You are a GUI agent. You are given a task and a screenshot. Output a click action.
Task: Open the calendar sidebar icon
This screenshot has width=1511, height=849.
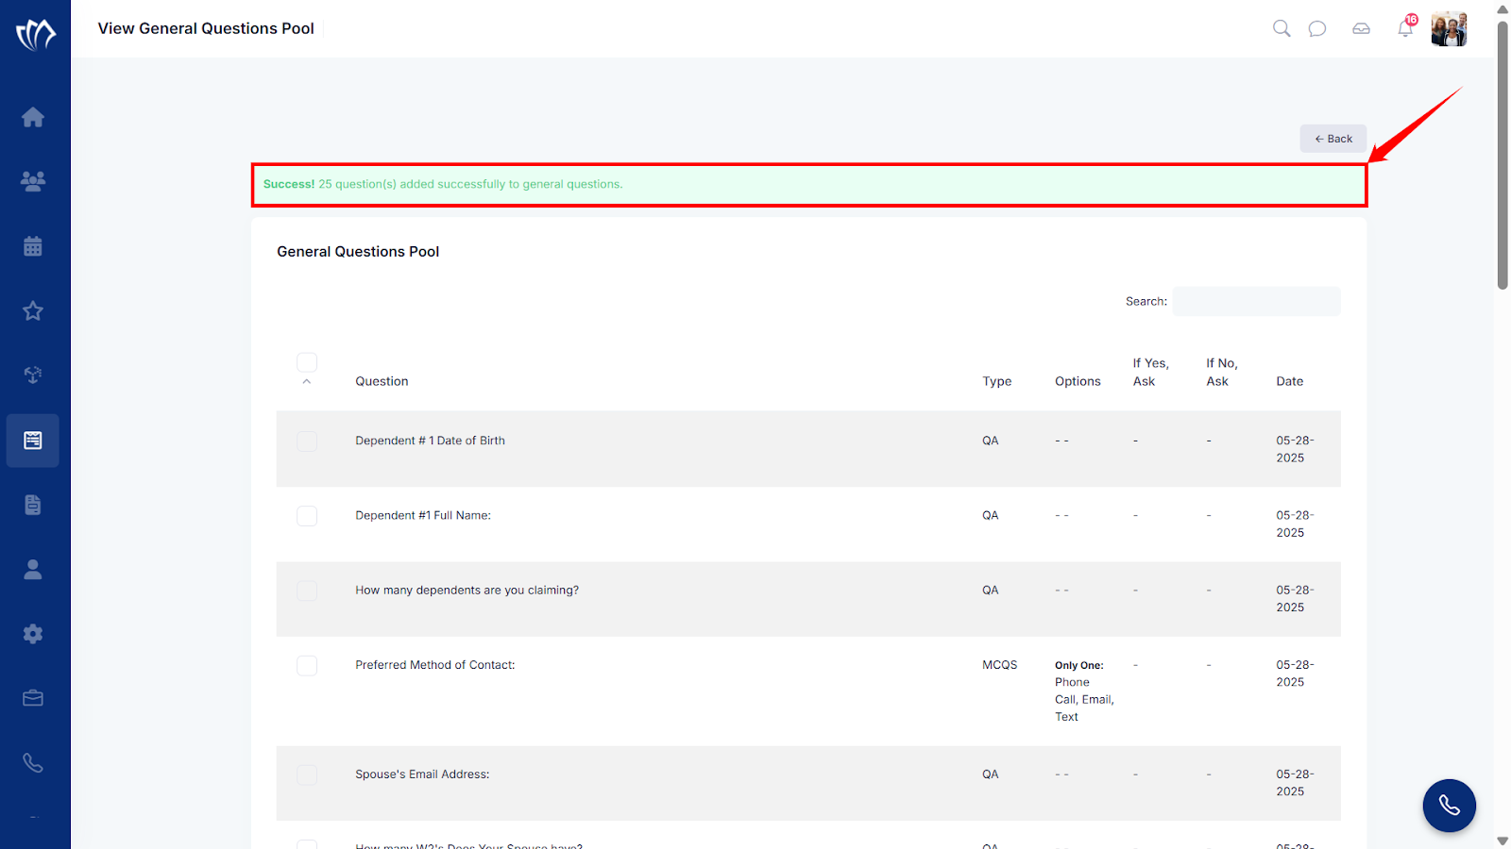coord(33,246)
